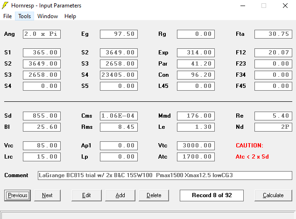Click the Record 8 of 92 indicator
The width and height of the screenshot is (296, 219).
click(x=211, y=195)
